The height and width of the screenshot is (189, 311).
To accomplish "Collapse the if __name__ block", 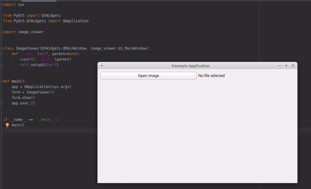I will (x=2, y=120).
